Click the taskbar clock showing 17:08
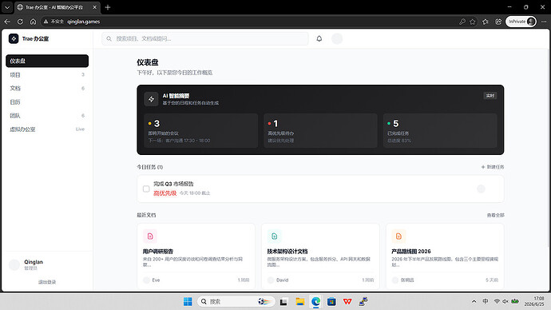The width and height of the screenshot is (551, 310). 534,301
